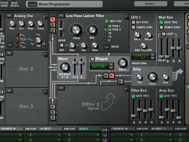Screen dimensions: 189x142
Task: Select the square waveform LED
Action: (17, 39)
